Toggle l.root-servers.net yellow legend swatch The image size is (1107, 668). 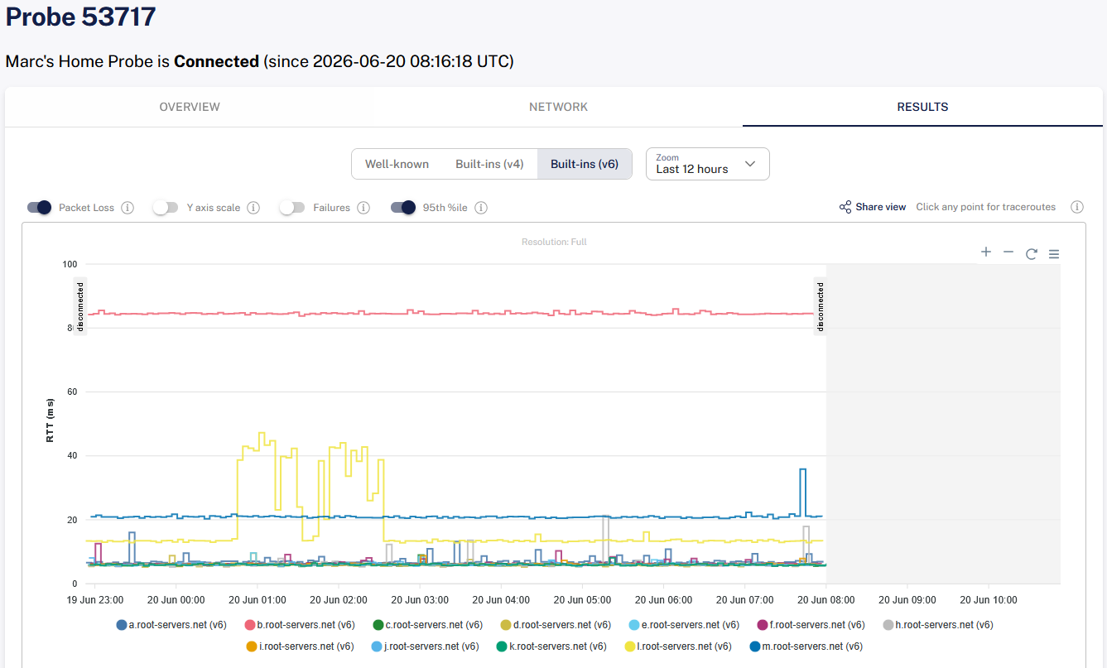(x=630, y=646)
